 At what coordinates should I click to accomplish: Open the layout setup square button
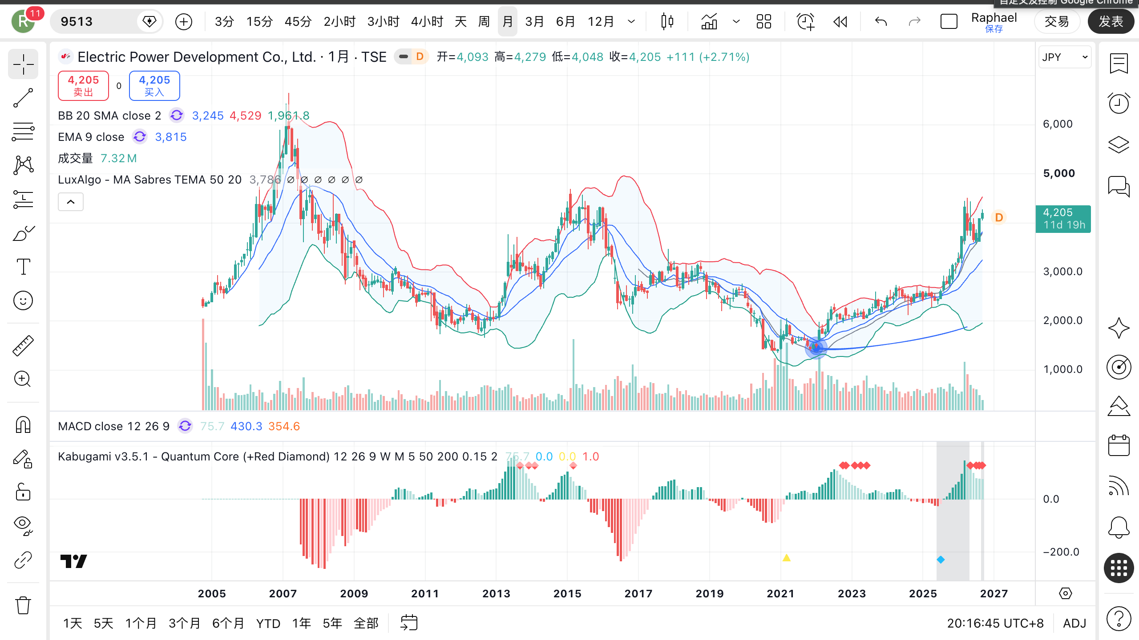click(949, 21)
